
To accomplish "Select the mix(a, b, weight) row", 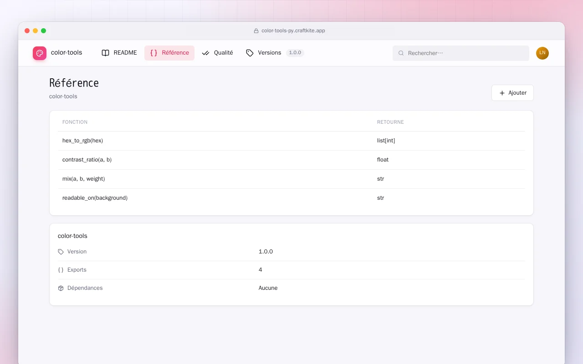I will (291, 179).
